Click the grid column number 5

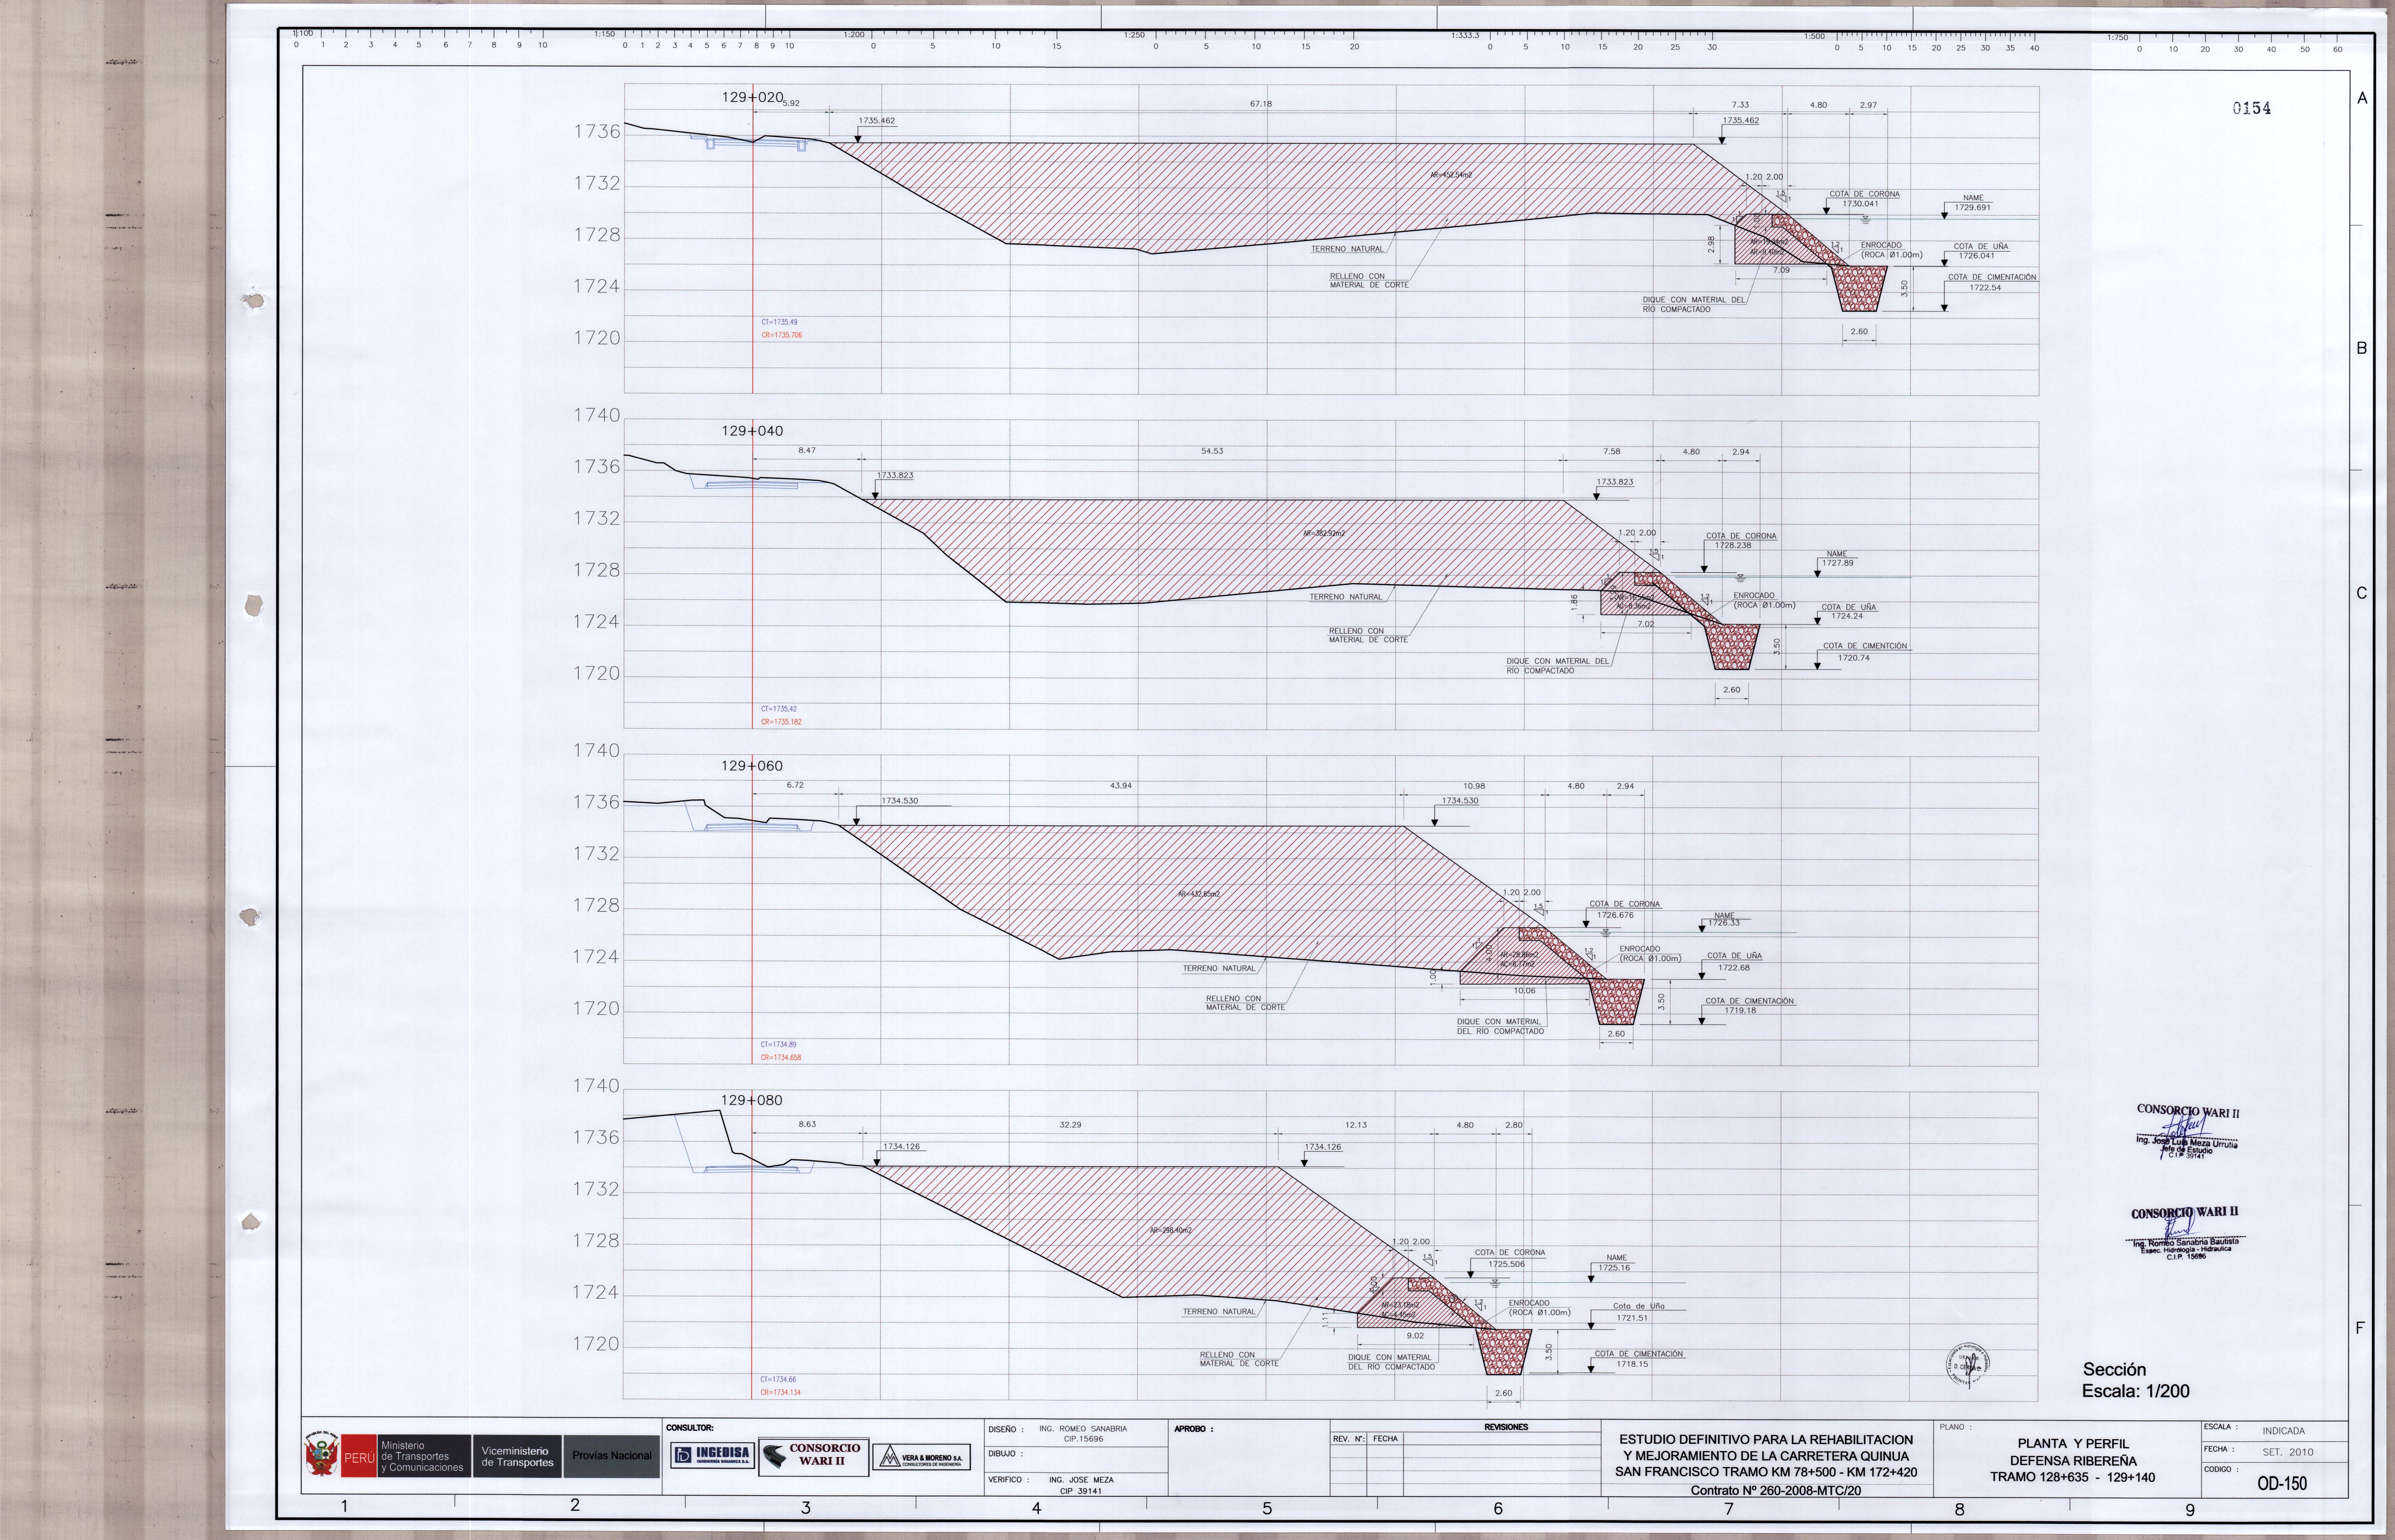point(1266,1509)
